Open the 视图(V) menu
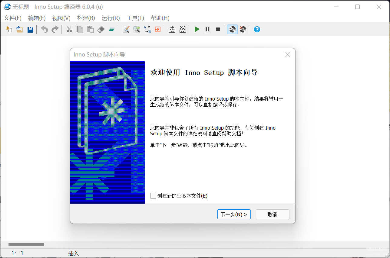Screen dimensions: 390x258 coord(61,18)
